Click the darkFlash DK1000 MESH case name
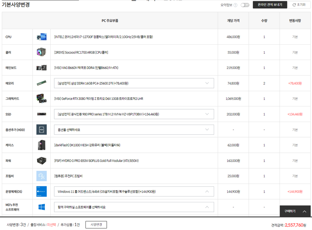312x230 pixels. click(x=87, y=145)
